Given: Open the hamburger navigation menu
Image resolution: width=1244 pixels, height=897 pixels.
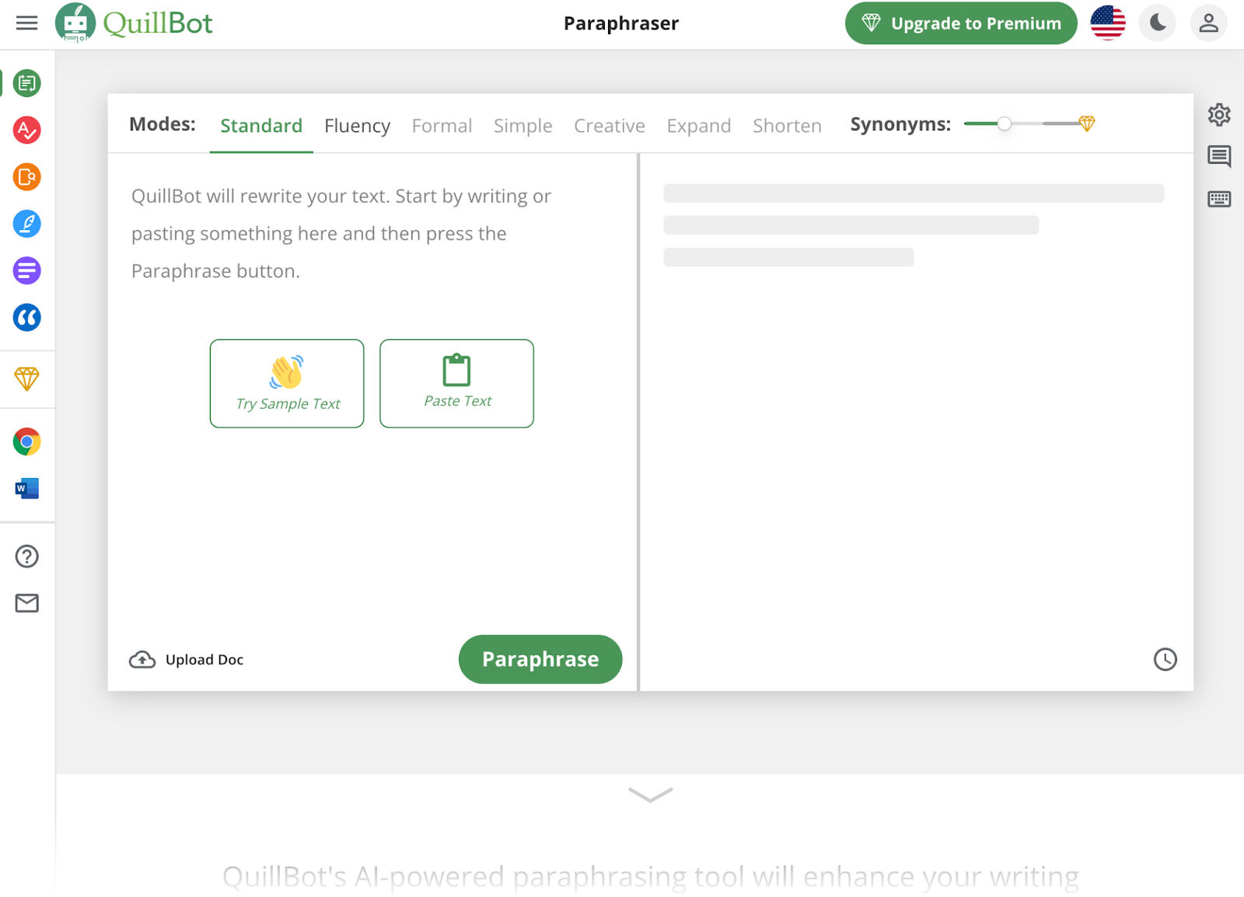Looking at the screenshot, I should 26,23.
